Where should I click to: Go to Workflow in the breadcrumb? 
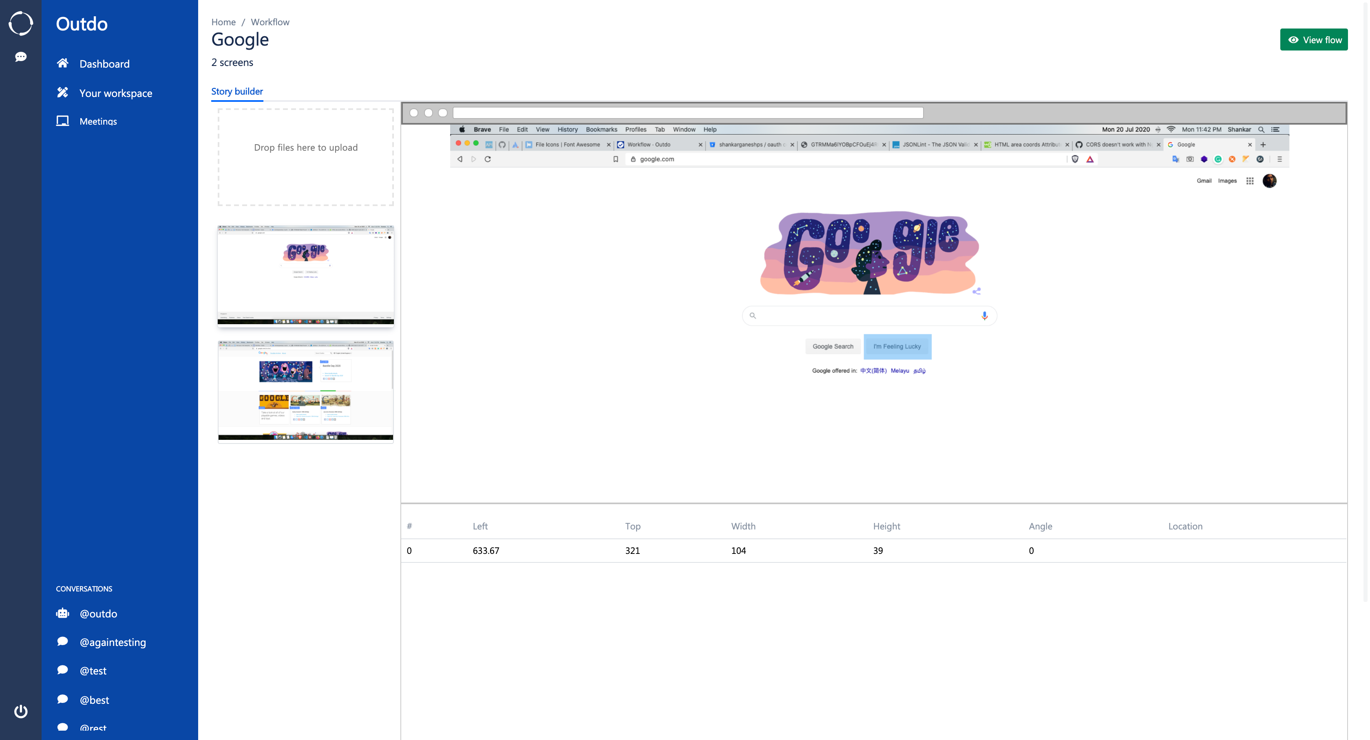coord(270,22)
